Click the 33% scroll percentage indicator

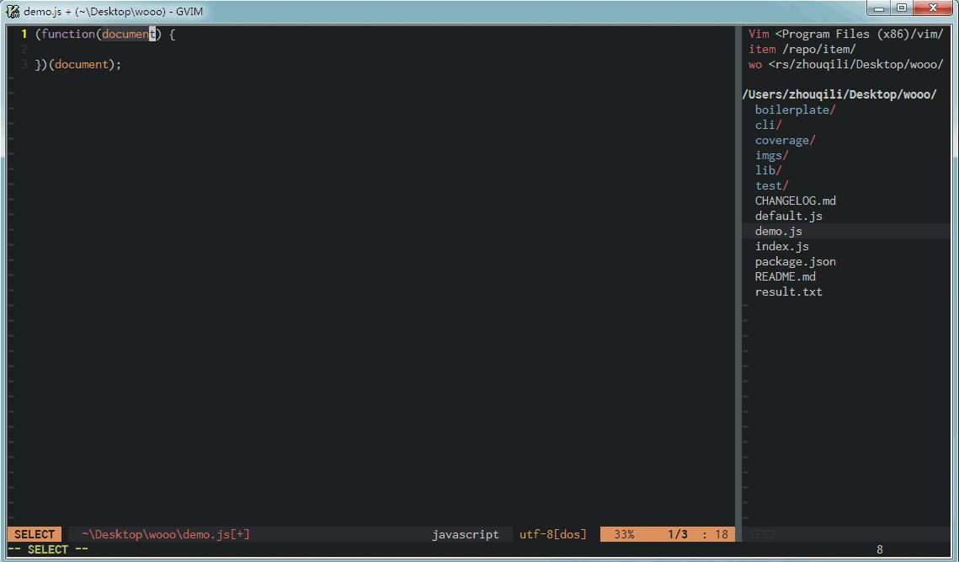pos(624,534)
